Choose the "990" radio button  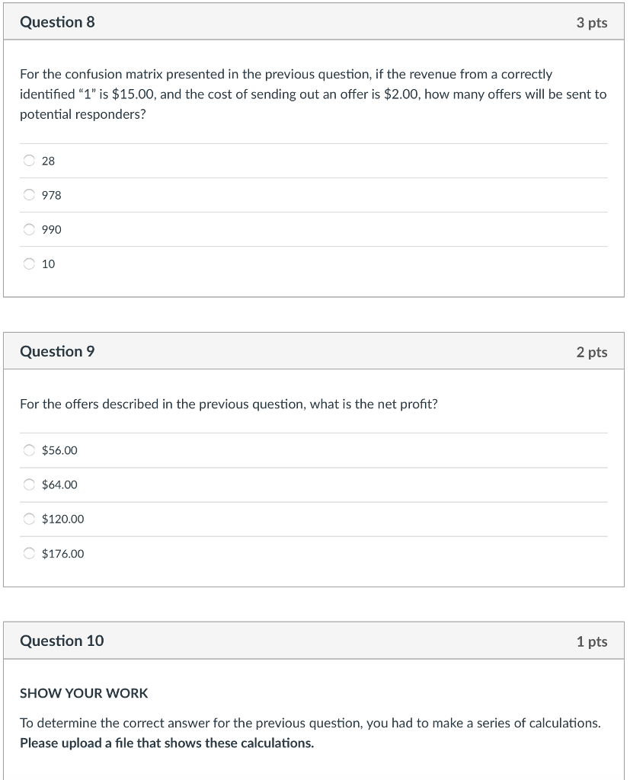point(29,229)
